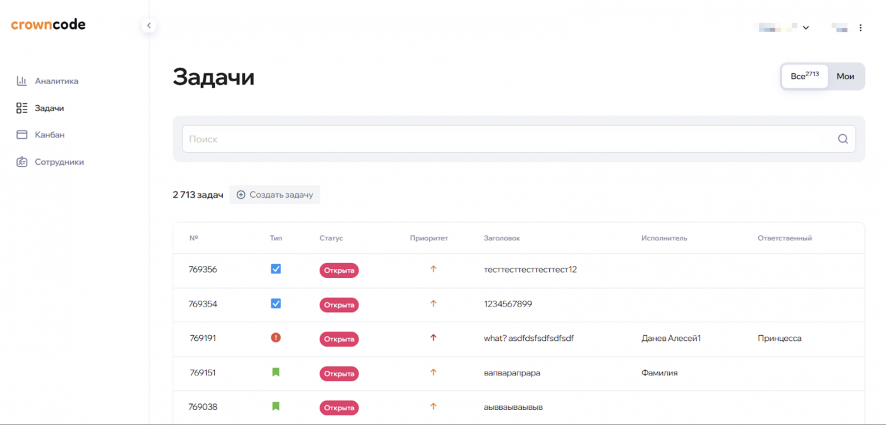Click the blue checkbox type icon of task 769356
886x425 pixels.
coord(276,269)
